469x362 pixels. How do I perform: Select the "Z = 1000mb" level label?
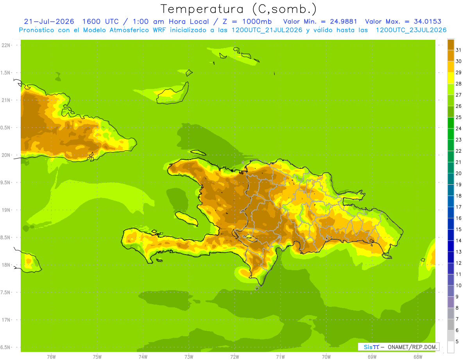click(x=247, y=21)
